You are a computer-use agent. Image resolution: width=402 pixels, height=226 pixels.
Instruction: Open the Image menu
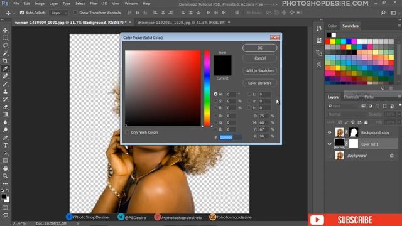(x=39, y=4)
